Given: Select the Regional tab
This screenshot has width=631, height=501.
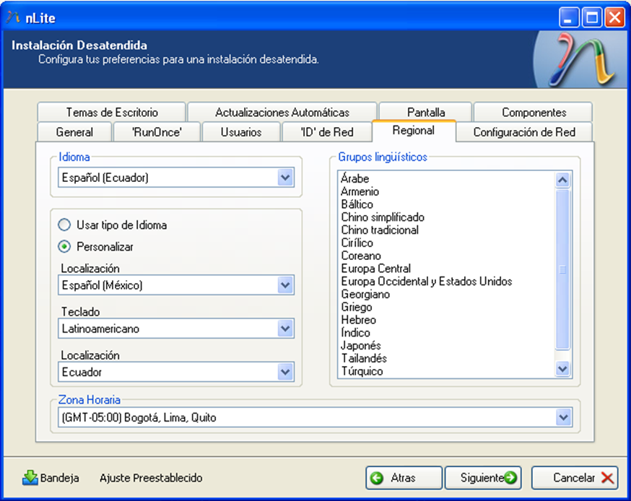Looking at the screenshot, I should (414, 131).
